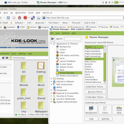Click the red blocked-content toolbar icon
The height and width of the screenshot is (124, 124).
click(x=25, y=18)
